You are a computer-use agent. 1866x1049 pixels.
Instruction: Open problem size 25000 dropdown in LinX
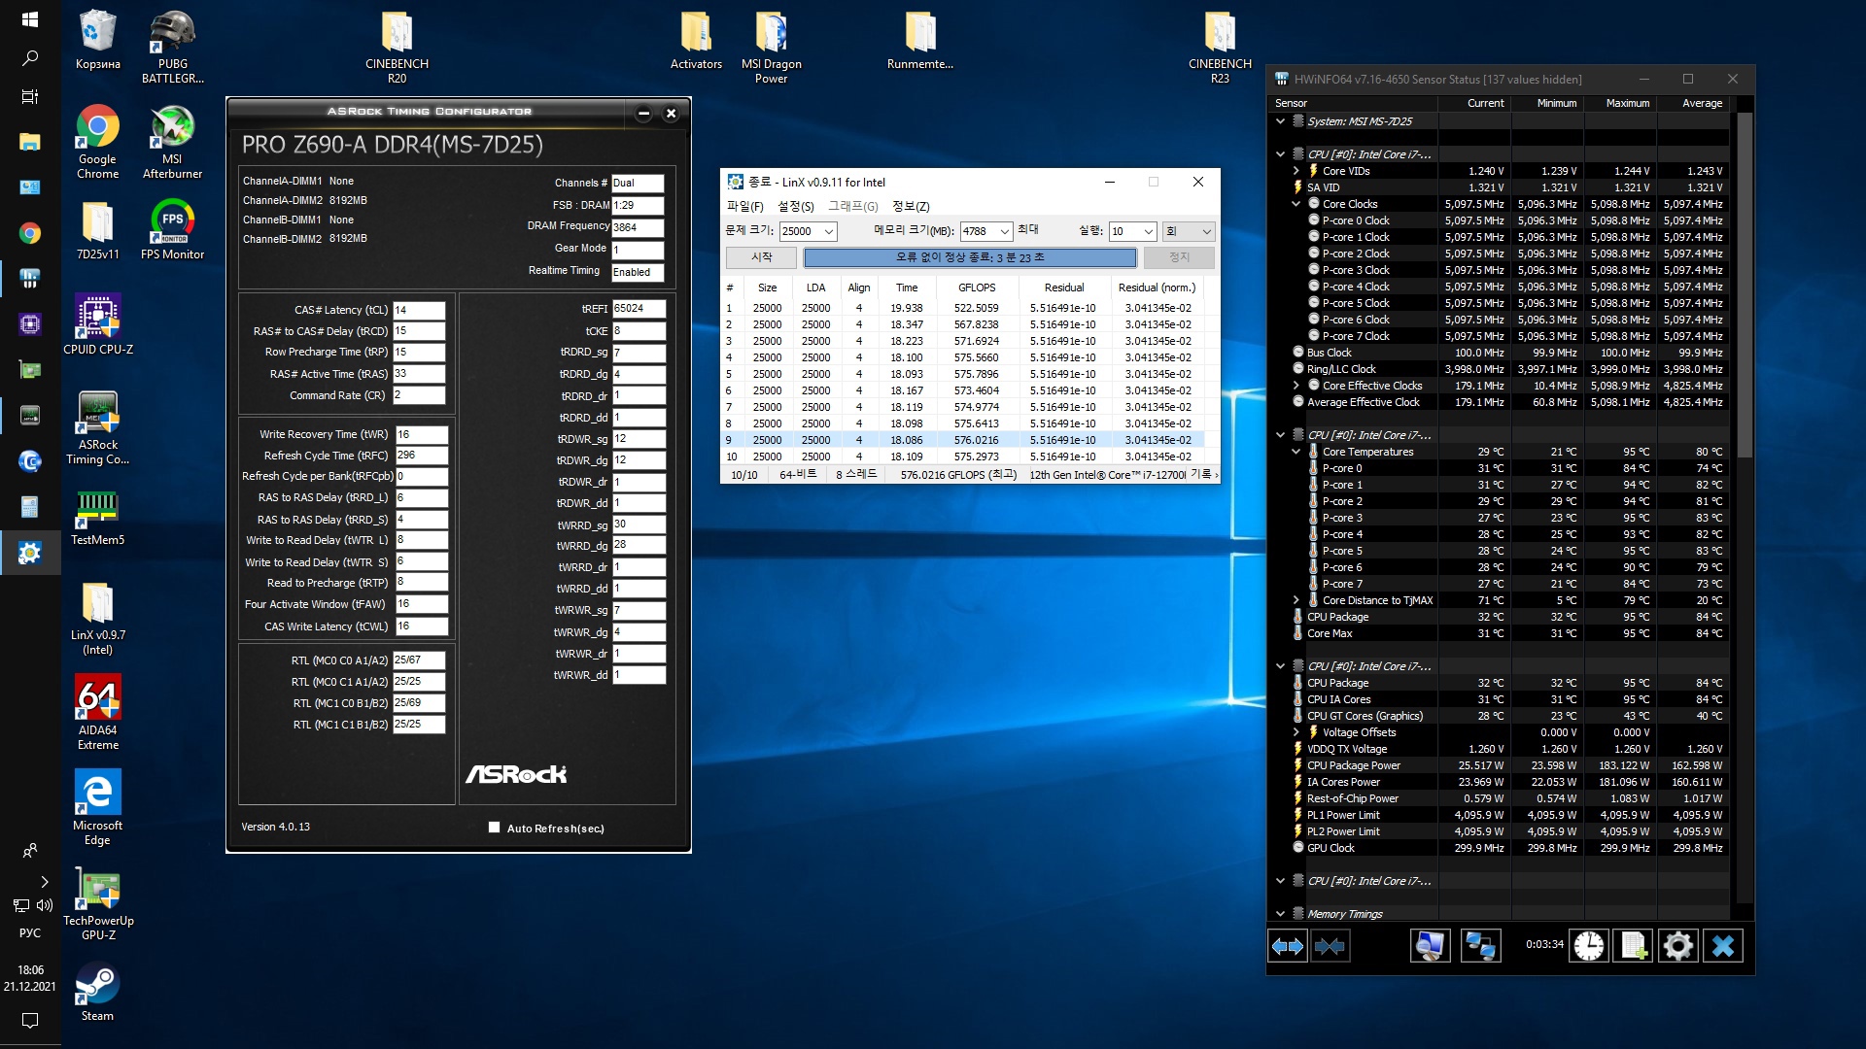(829, 231)
